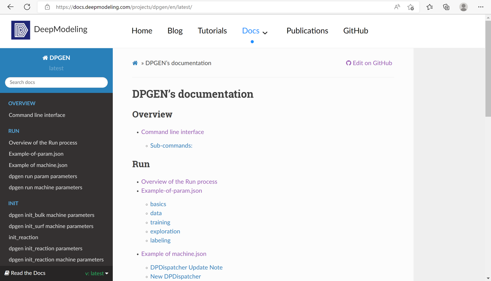Select Command line interface in sidebar
491x281 pixels.
tap(37, 115)
